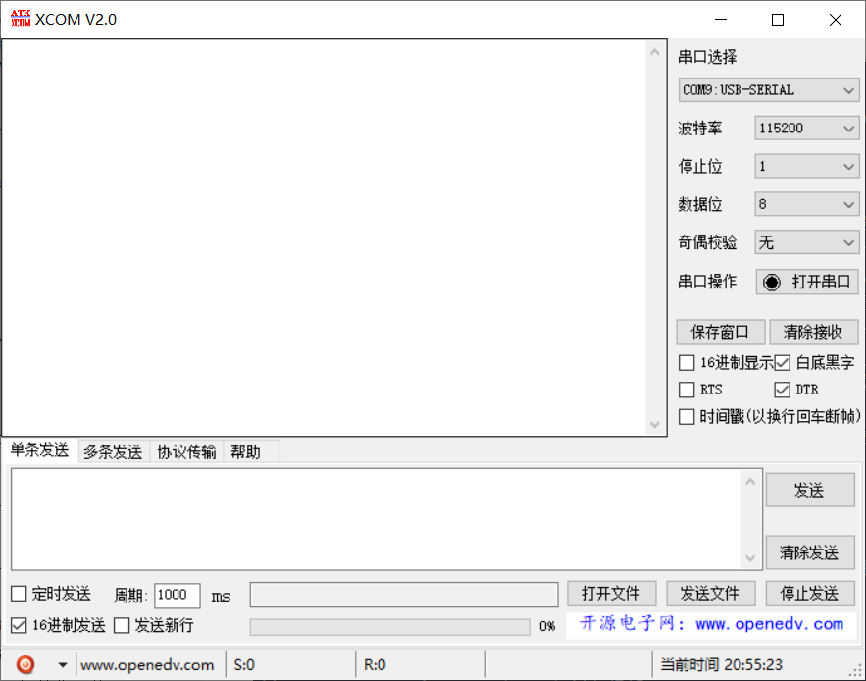The width and height of the screenshot is (866, 681).
Task: Click the send progress bar
Action: (x=389, y=626)
